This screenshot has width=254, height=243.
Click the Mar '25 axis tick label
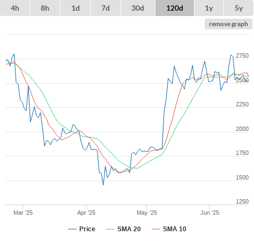coord(23,213)
